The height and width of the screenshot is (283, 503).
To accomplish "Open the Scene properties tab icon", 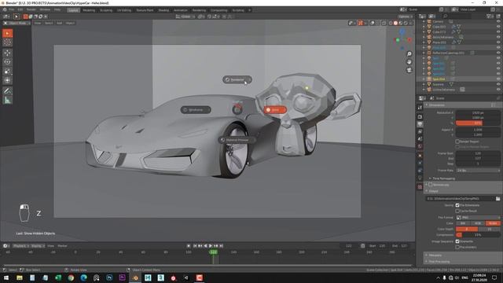I will pos(420,139).
